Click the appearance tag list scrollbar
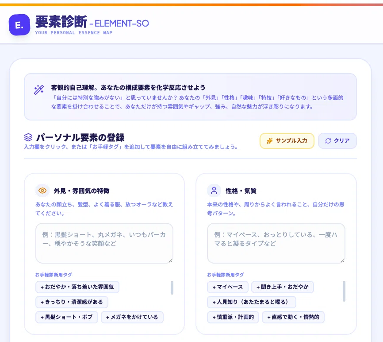383x342 pixels. click(172, 288)
